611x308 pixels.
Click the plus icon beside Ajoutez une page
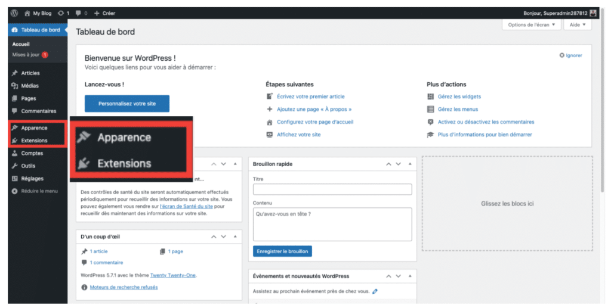(x=269, y=109)
